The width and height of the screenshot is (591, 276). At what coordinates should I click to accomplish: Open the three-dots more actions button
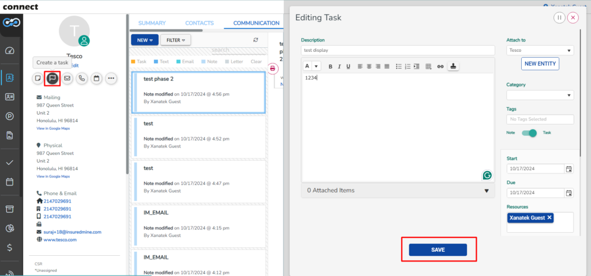click(111, 78)
